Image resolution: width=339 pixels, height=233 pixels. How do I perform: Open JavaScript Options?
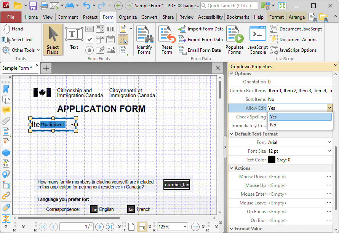pyautogui.click(x=293, y=50)
